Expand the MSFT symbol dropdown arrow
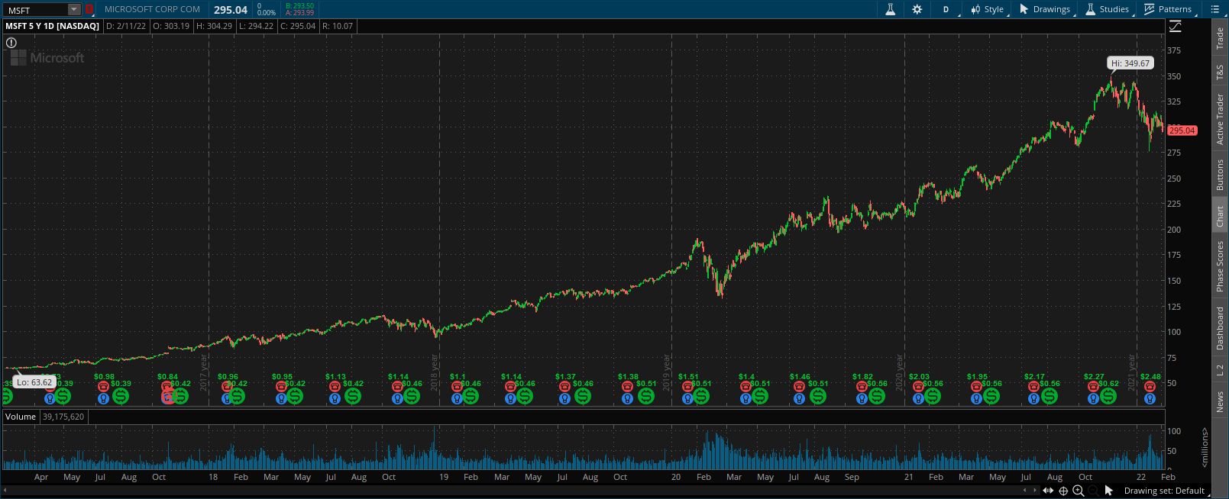 coord(74,10)
